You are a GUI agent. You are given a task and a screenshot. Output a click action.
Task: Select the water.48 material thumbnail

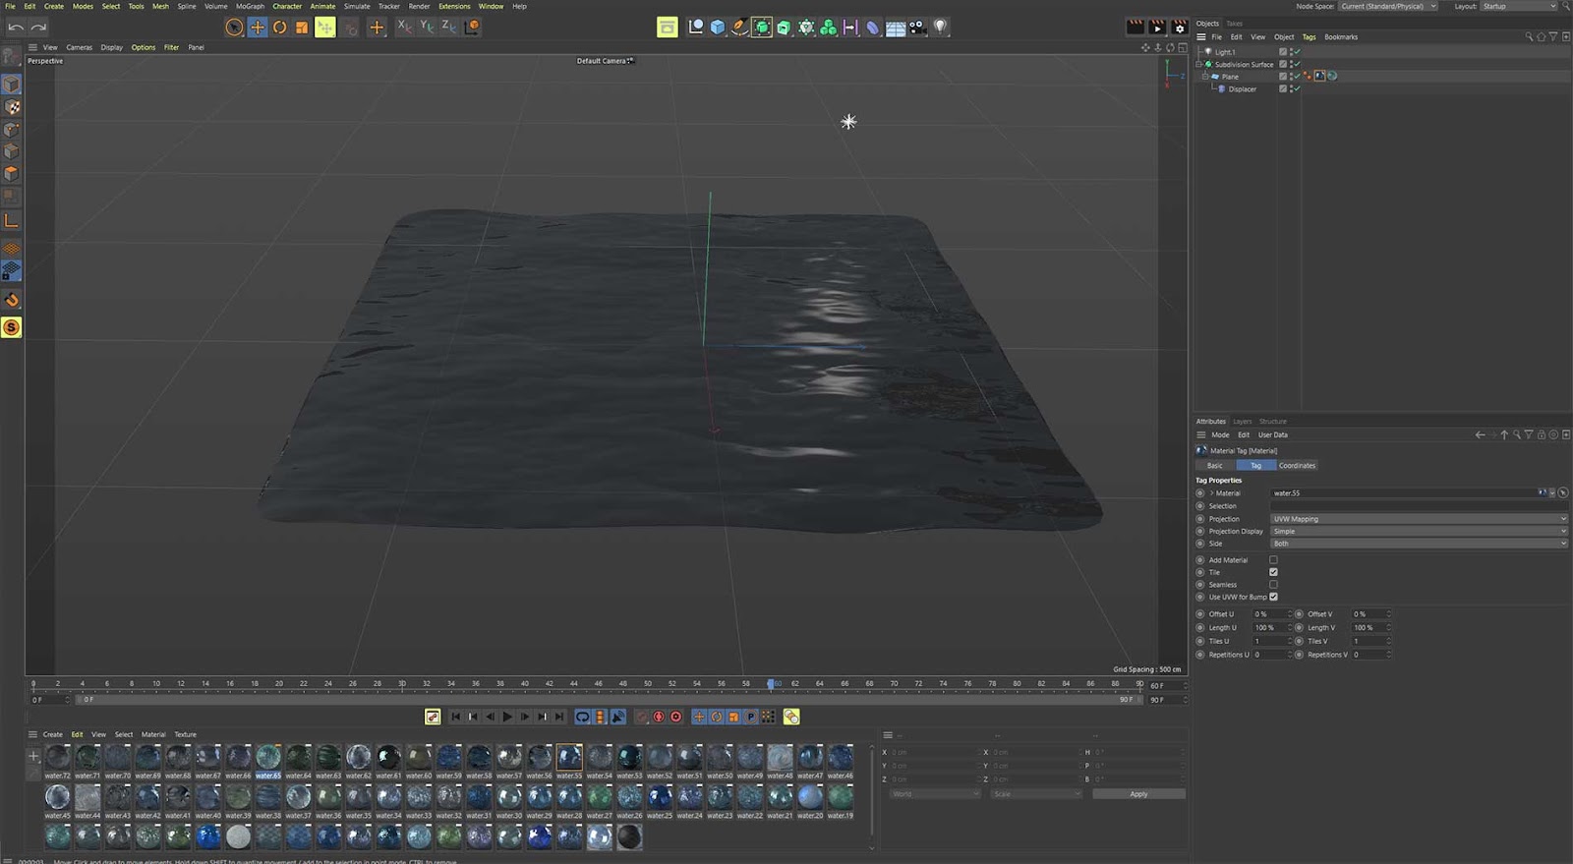pos(780,758)
